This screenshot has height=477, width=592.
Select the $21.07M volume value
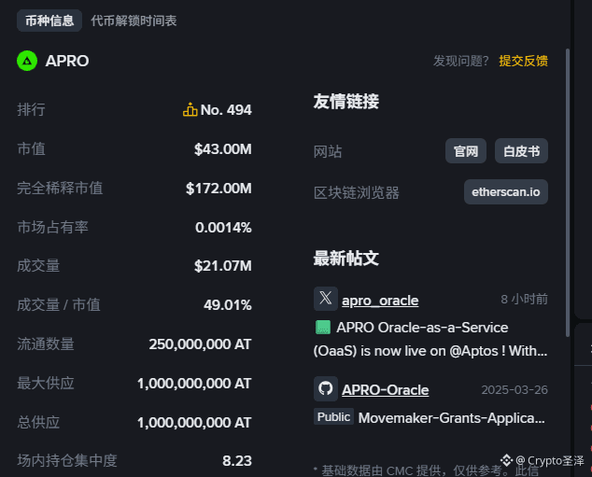(x=223, y=266)
